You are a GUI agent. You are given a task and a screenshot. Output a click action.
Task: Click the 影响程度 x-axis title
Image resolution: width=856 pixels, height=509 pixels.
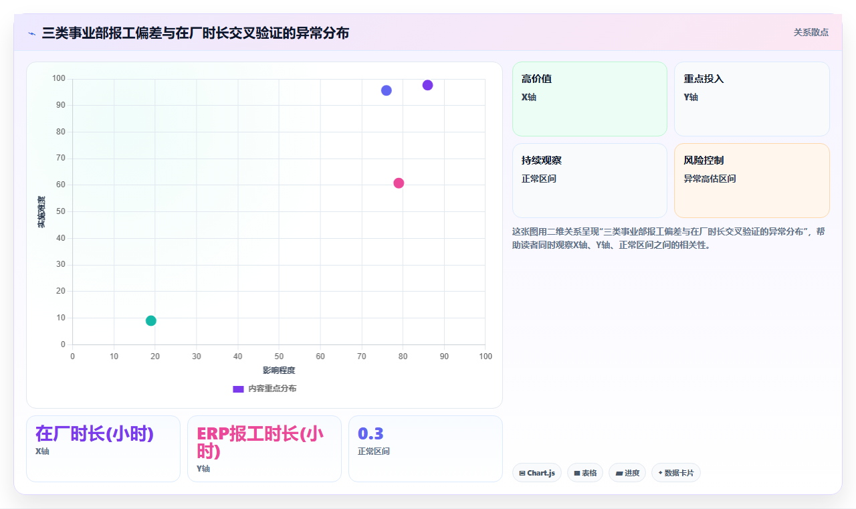(279, 370)
